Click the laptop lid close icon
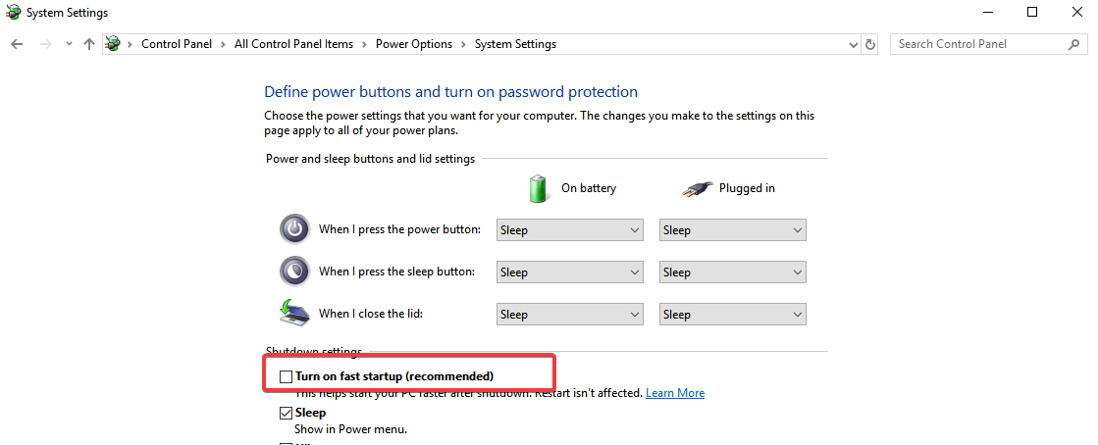The width and height of the screenshot is (1098, 445). click(294, 313)
